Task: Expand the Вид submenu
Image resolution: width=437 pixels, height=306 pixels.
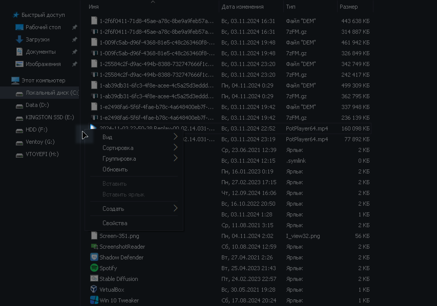Action: [175, 137]
